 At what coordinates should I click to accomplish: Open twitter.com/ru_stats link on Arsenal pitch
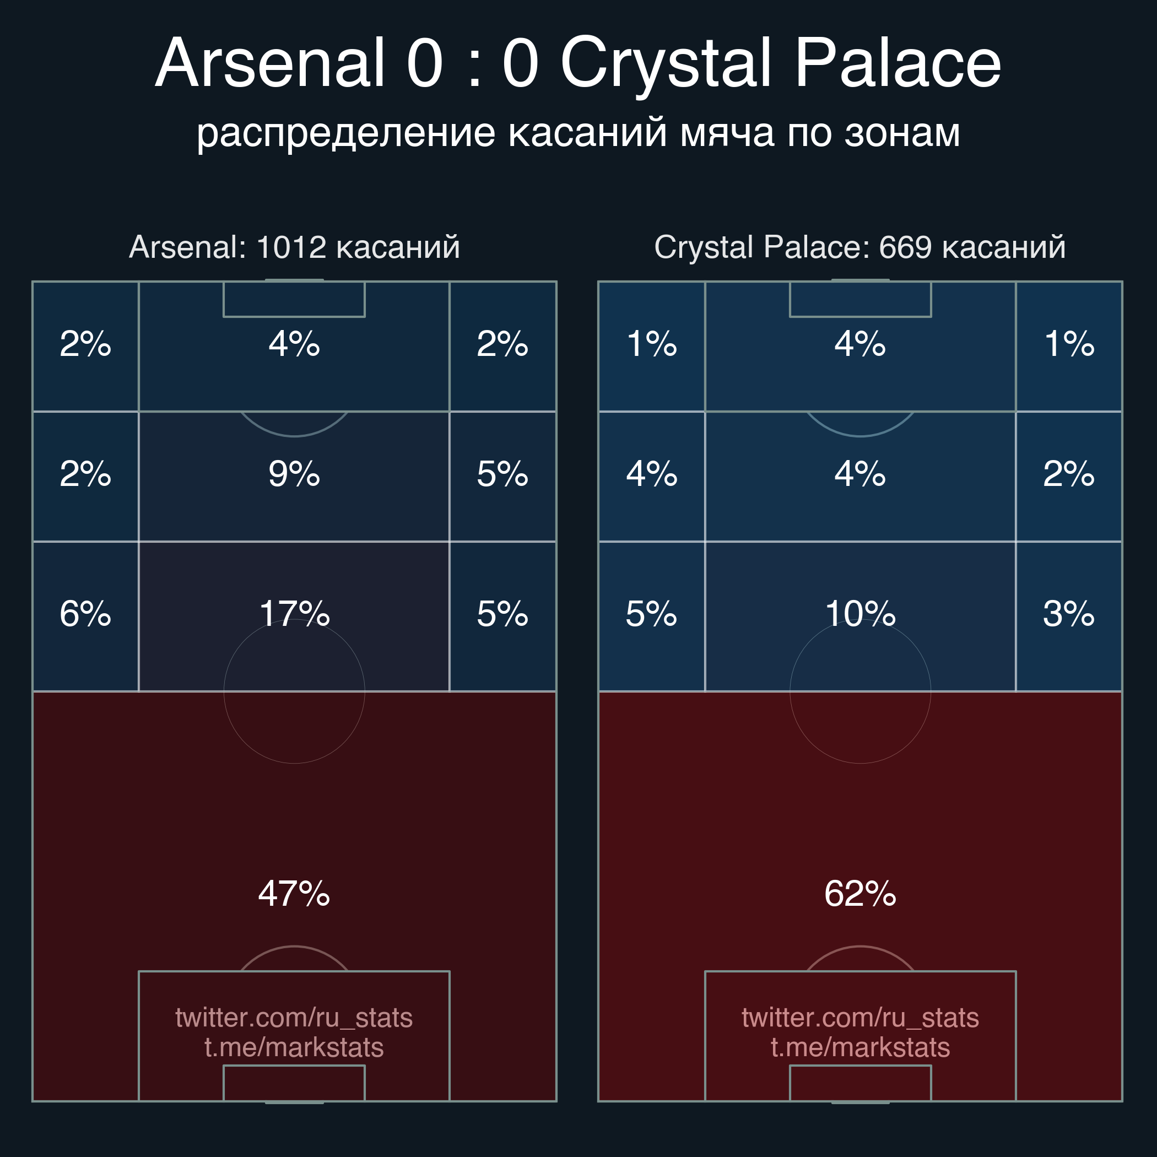click(x=294, y=1018)
